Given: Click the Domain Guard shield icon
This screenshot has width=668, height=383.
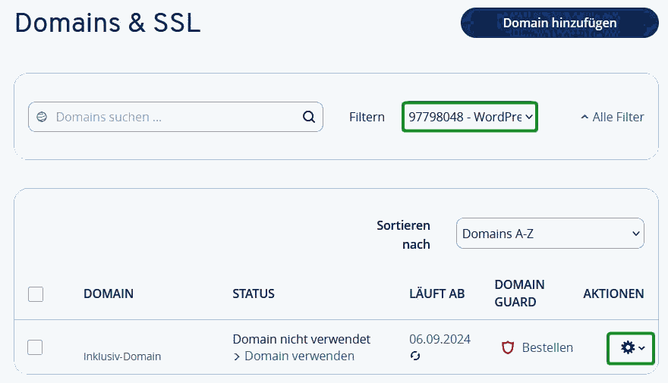Looking at the screenshot, I should (508, 347).
